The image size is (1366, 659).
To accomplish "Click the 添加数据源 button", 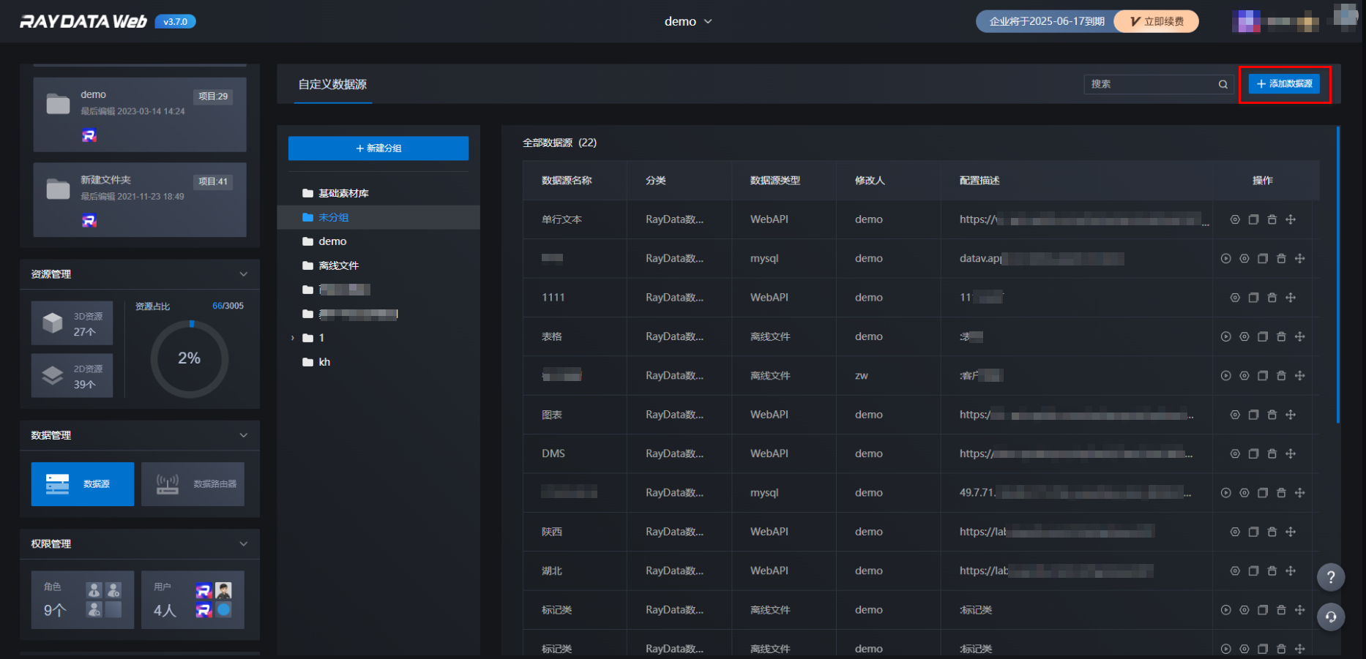I will pos(1284,84).
